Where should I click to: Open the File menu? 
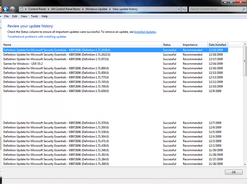(x=7, y=16)
